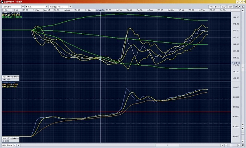
Task: Click the 02:40:00 crosshair time marker
Action: tap(100, 10)
